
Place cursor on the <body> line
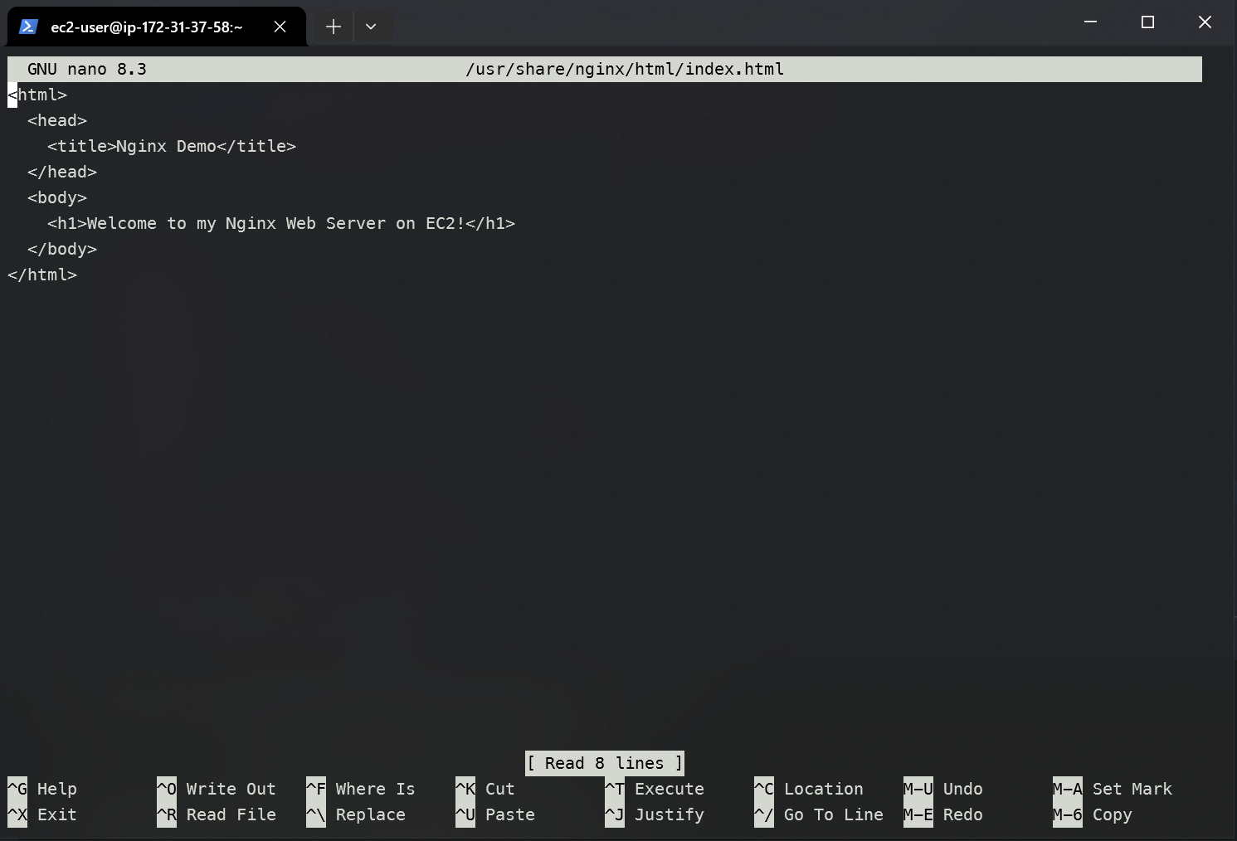point(57,197)
